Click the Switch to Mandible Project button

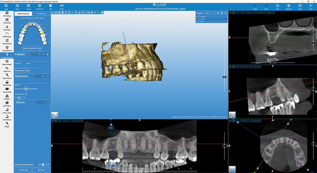[x=32, y=48]
